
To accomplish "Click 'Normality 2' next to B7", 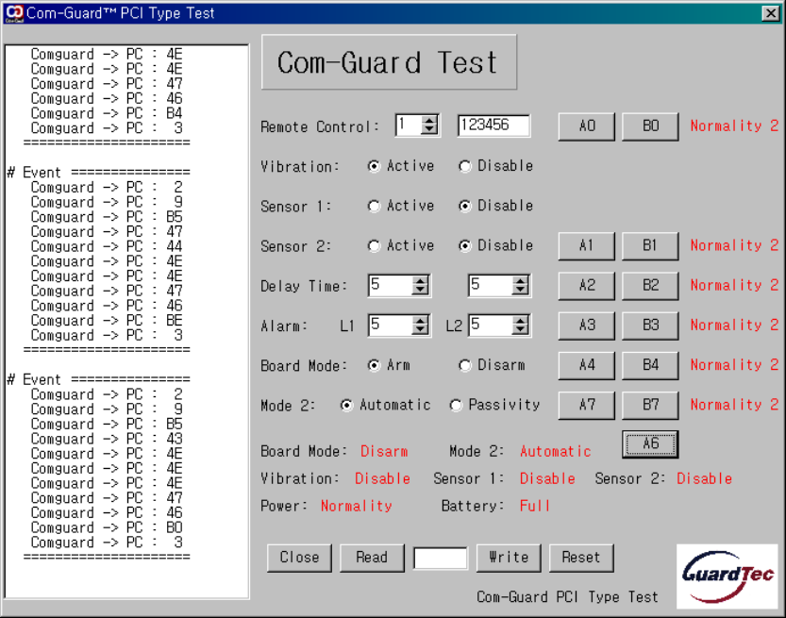I will (734, 405).
